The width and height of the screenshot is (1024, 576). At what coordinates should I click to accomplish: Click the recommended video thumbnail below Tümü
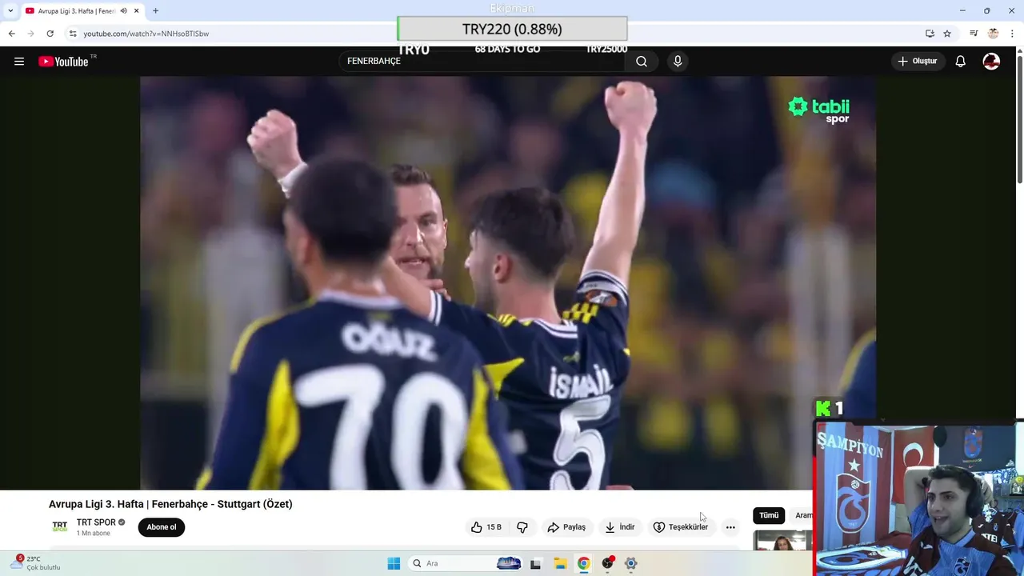pos(782,541)
